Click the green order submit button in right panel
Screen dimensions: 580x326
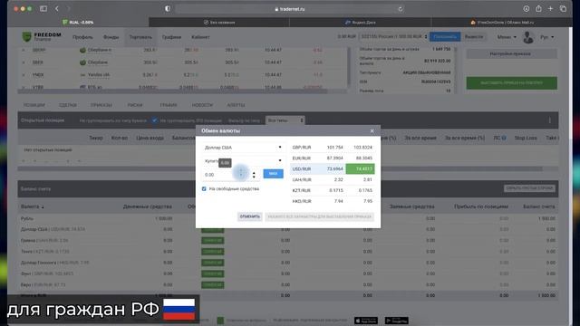click(x=511, y=82)
